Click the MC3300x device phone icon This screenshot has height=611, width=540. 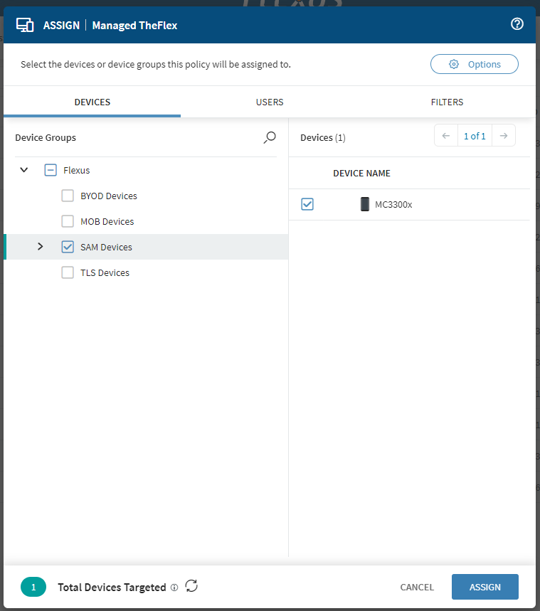(x=365, y=204)
